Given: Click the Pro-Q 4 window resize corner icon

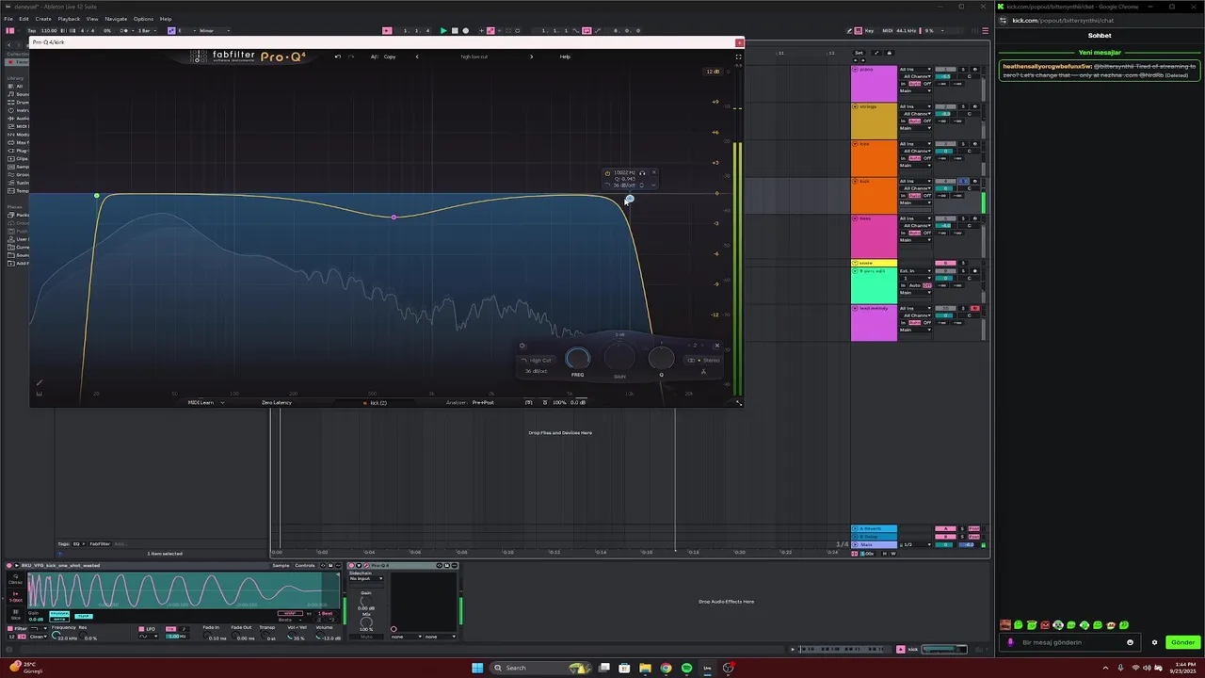Looking at the screenshot, I should tap(738, 403).
